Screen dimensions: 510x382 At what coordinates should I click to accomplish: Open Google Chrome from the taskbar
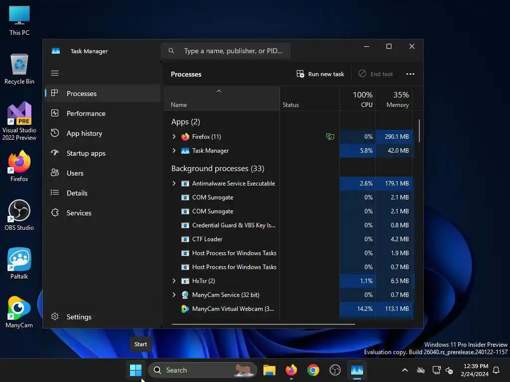pyautogui.click(x=313, y=370)
